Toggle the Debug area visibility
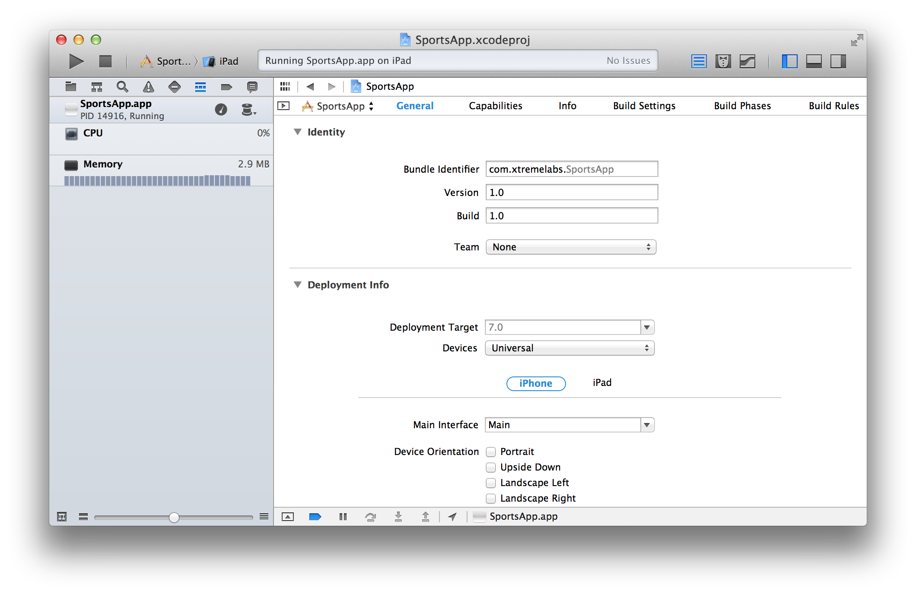 tap(814, 61)
